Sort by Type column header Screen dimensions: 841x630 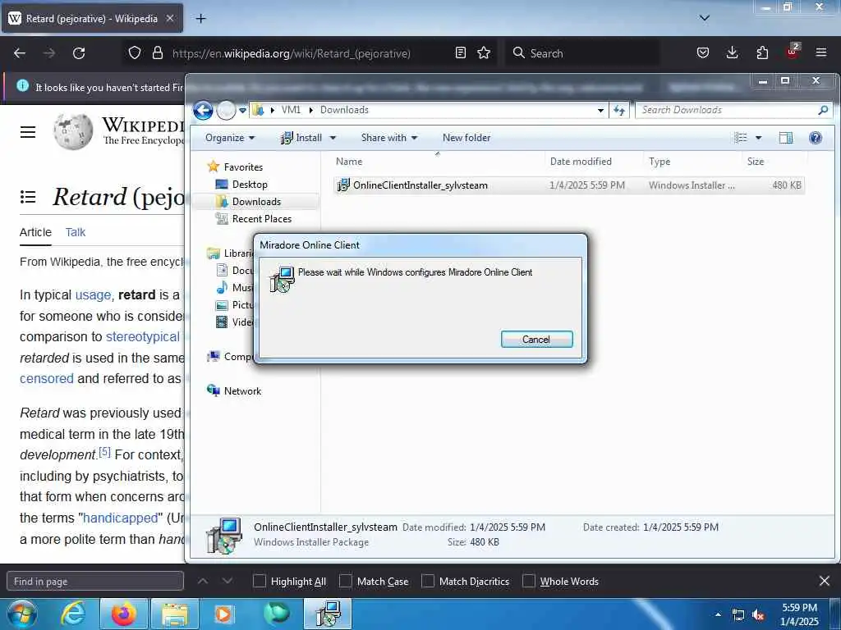[693, 162]
